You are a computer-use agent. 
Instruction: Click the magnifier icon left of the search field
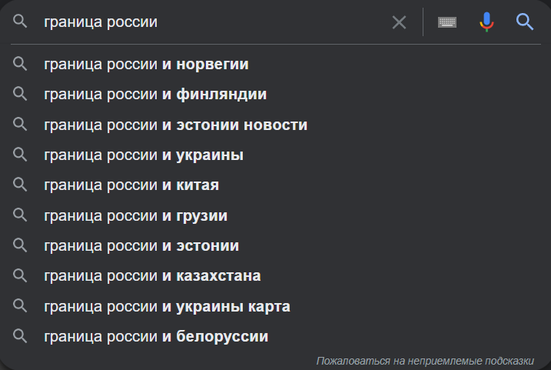click(x=20, y=22)
